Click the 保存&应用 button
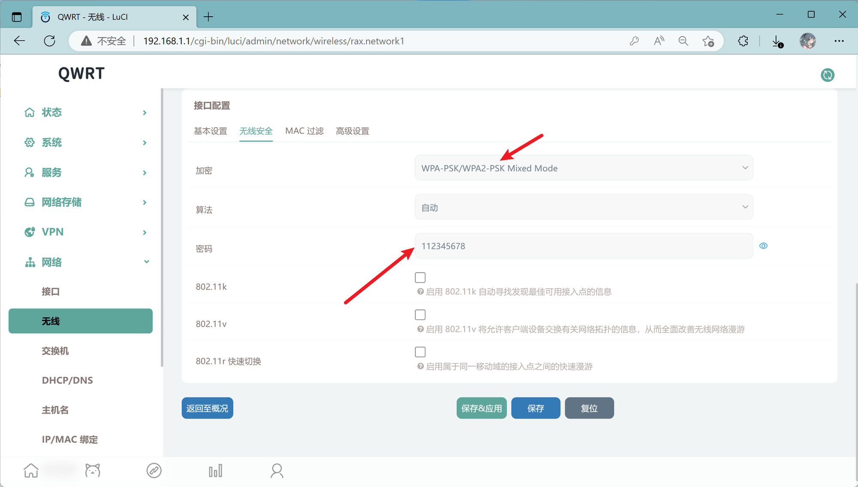The height and width of the screenshot is (487, 858). pyautogui.click(x=481, y=408)
